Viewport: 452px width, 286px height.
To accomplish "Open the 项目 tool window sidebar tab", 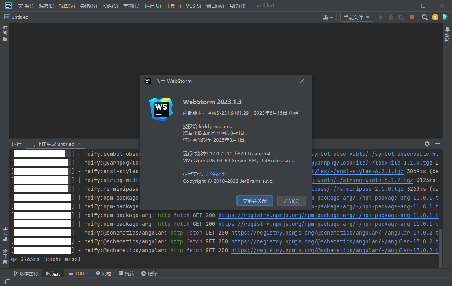I will (x=5, y=33).
